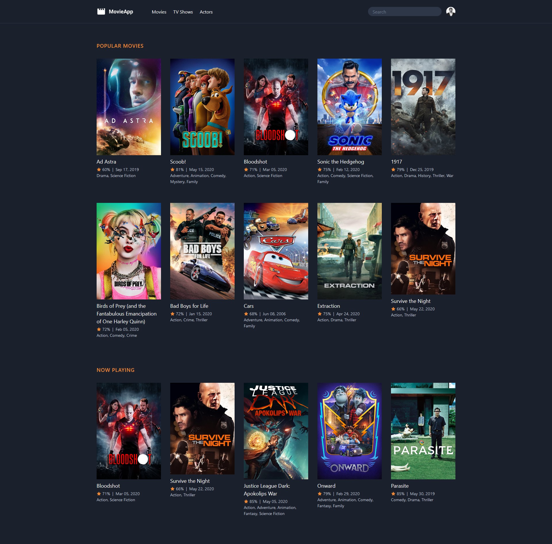Open the Sonic the Hedgehog poster

click(x=349, y=107)
